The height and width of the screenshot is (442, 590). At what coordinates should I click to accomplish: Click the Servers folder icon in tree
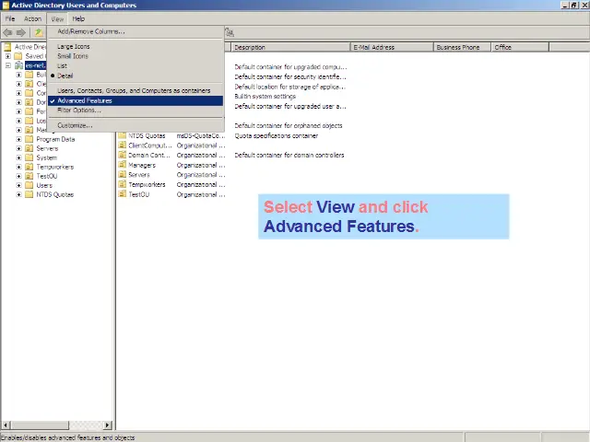point(29,148)
